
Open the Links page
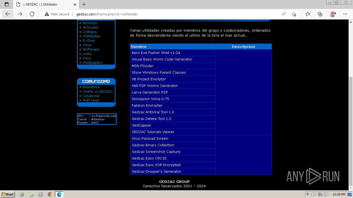(x=87, y=54)
